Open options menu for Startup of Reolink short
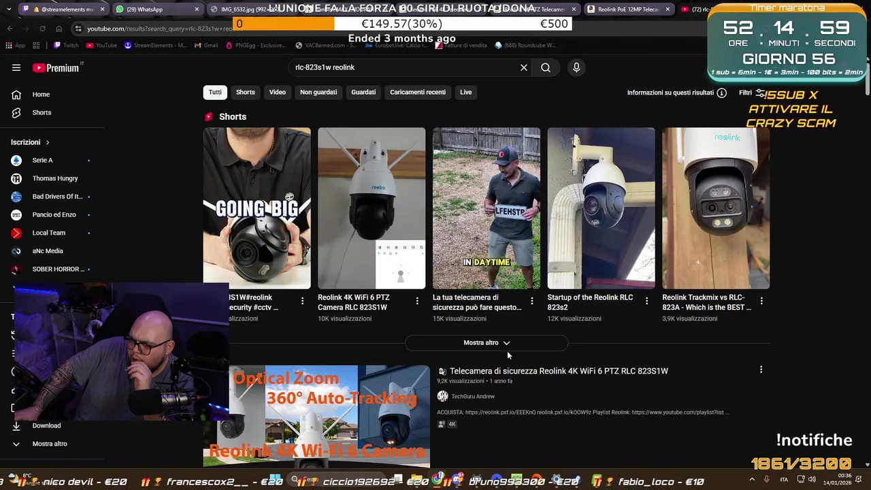The height and width of the screenshot is (490, 871). click(646, 300)
